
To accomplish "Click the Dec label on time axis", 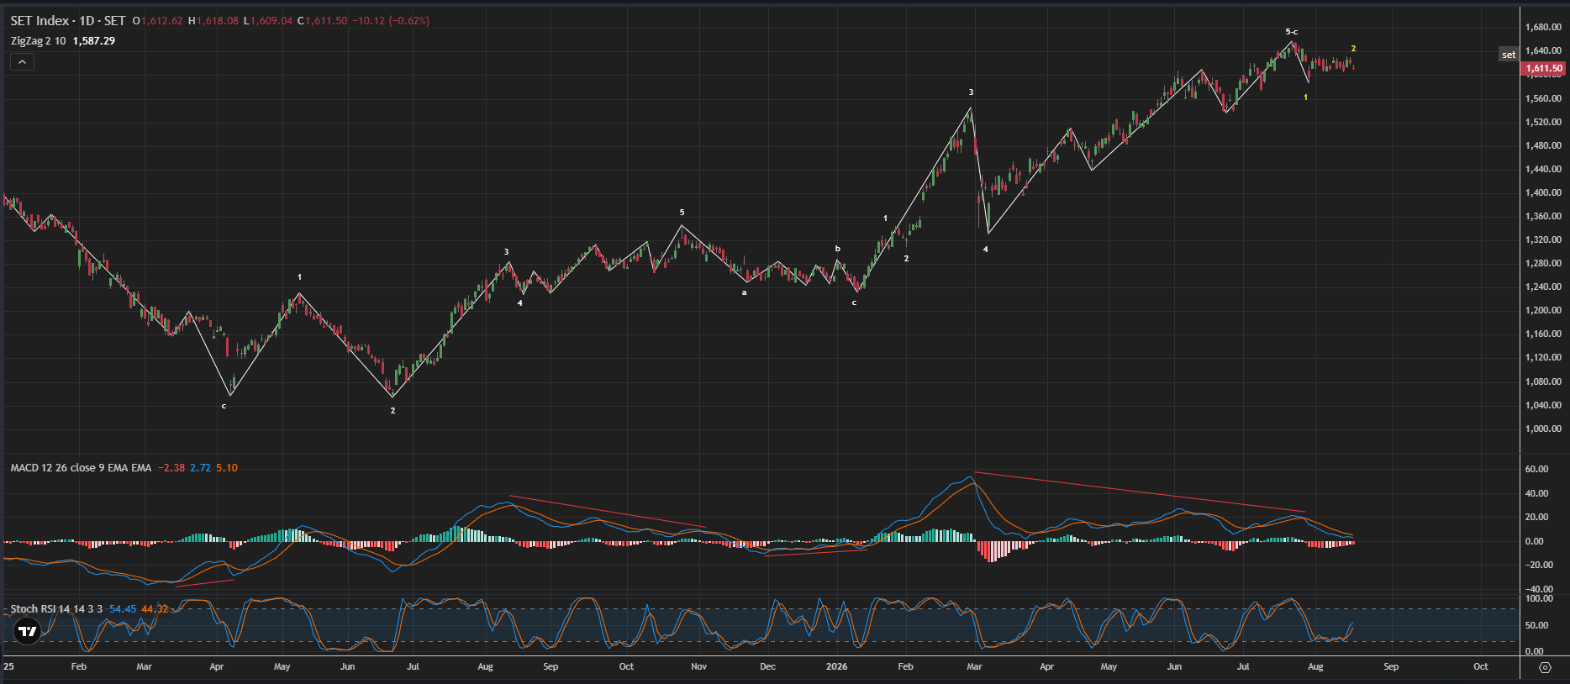I will (x=767, y=666).
